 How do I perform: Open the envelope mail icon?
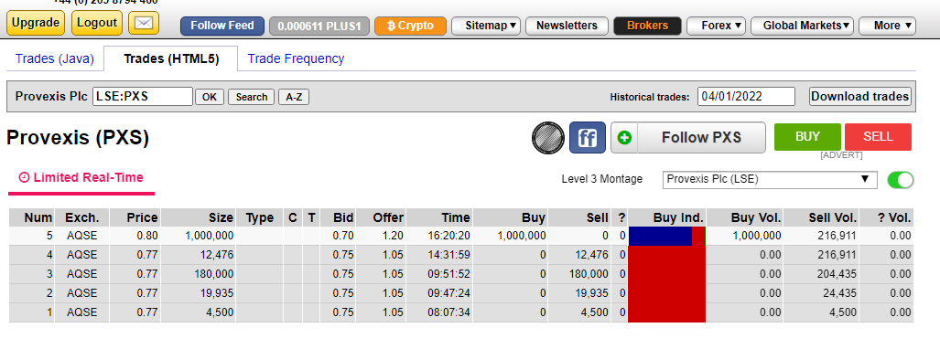tap(143, 24)
